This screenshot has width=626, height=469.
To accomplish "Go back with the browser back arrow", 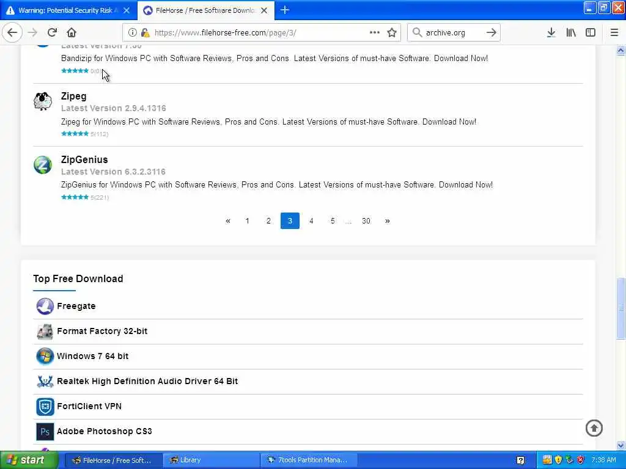I will 12,32.
